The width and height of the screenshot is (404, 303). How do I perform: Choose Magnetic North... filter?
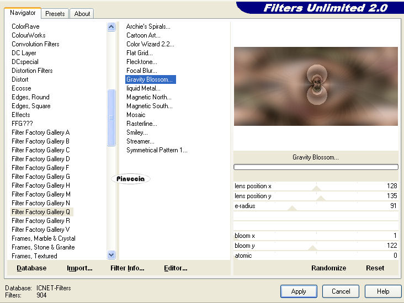tap(149, 97)
